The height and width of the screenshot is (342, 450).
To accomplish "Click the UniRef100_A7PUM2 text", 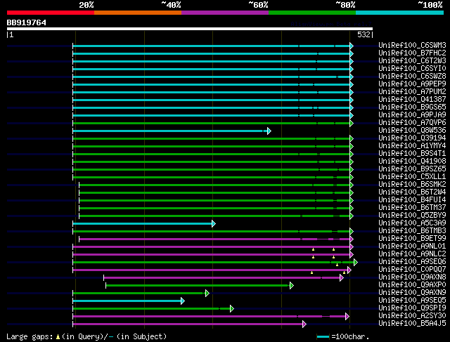I will [x=412, y=91].
